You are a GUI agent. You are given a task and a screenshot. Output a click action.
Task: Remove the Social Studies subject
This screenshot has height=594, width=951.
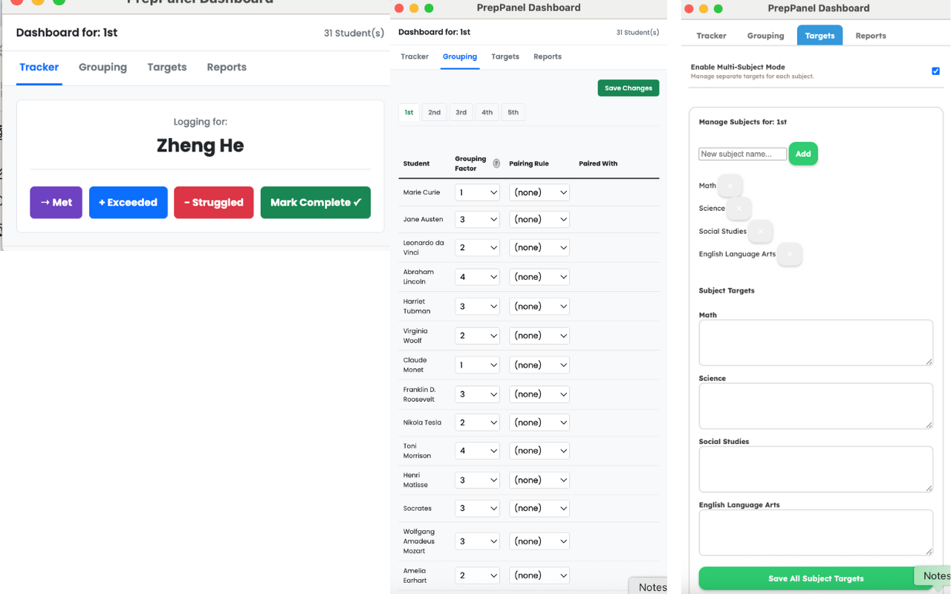[760, 232]
